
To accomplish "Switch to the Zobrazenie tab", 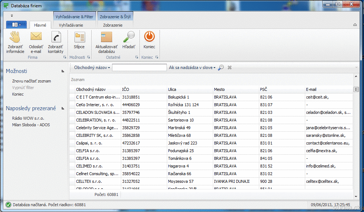I will (x=113, y=25).
